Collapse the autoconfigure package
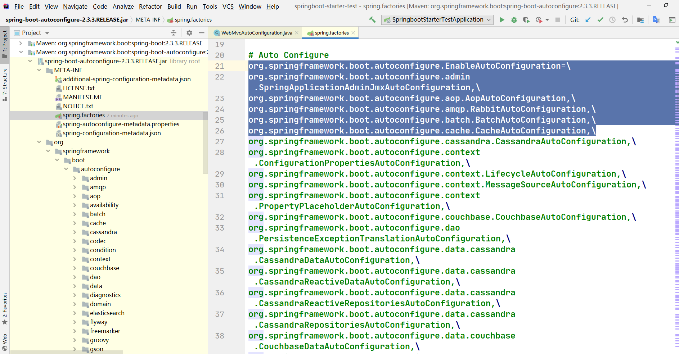The height and width of the screenshot is (354, 679). coord(66,169)
